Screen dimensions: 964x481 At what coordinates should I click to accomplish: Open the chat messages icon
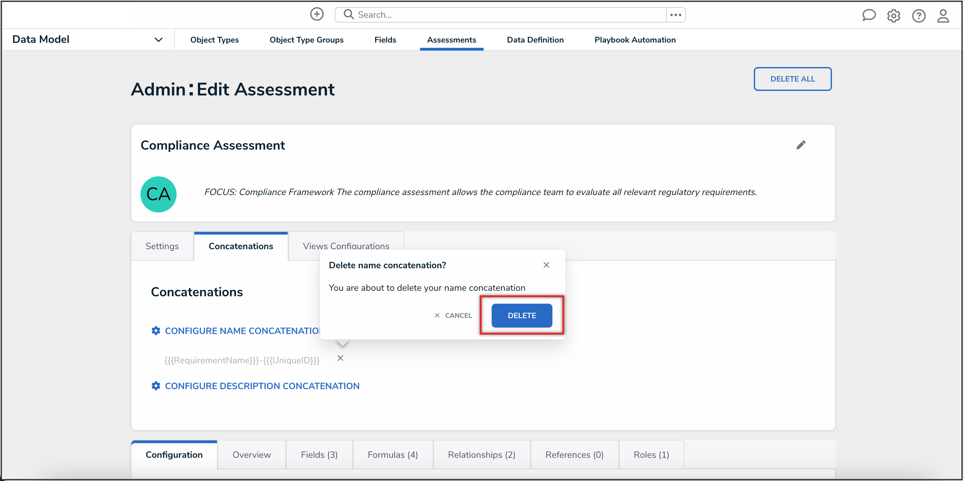(868, 15)
